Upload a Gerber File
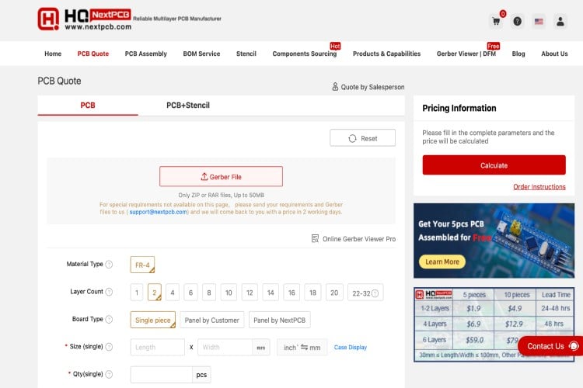 tap(221, 176)
